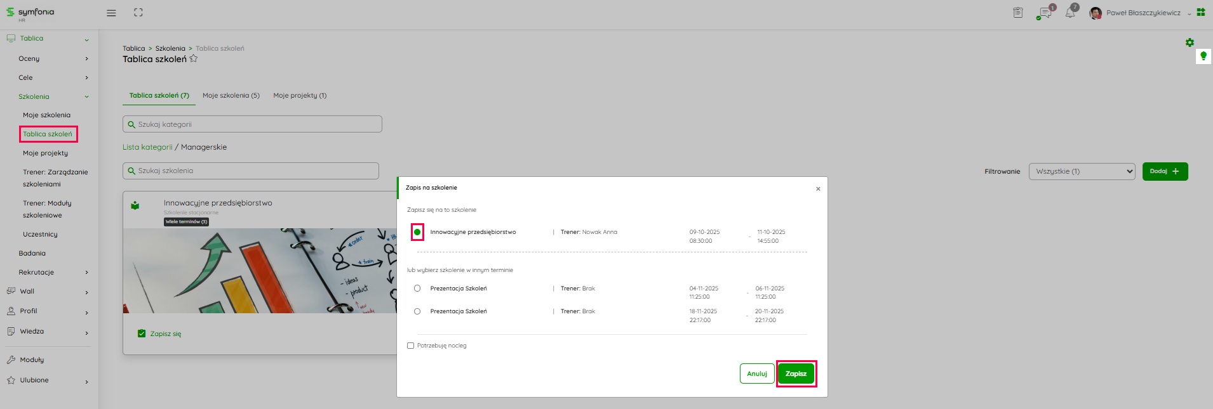The height and width of the screenshot is (409, 1213).
Task: Click the Anuluj button
Action: pos(756,373)
